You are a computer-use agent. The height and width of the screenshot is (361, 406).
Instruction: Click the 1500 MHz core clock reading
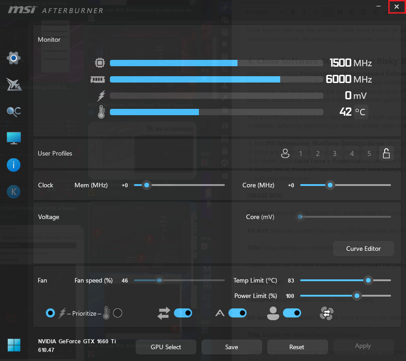[351, 63]
